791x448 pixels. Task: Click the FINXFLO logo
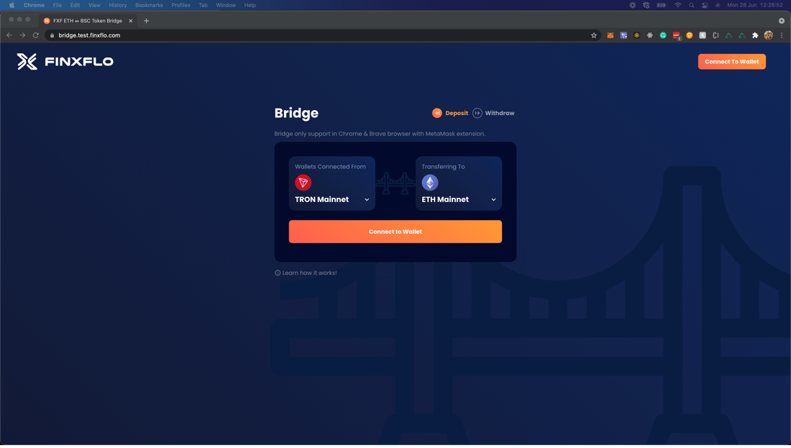point(65,62)
